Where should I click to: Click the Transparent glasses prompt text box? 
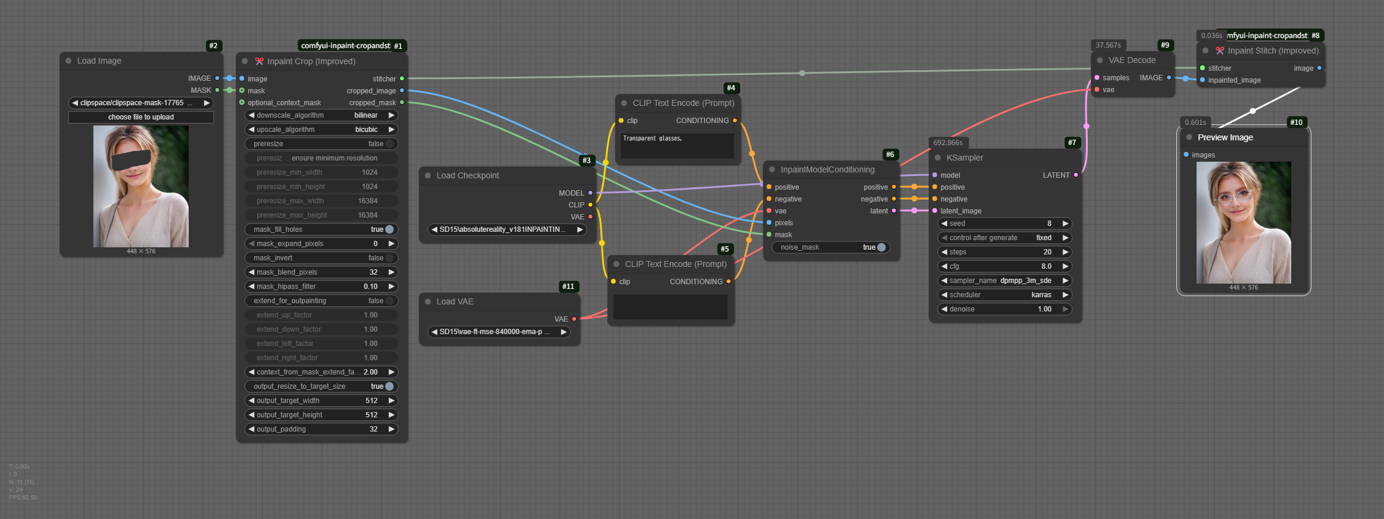coord(677,146)
